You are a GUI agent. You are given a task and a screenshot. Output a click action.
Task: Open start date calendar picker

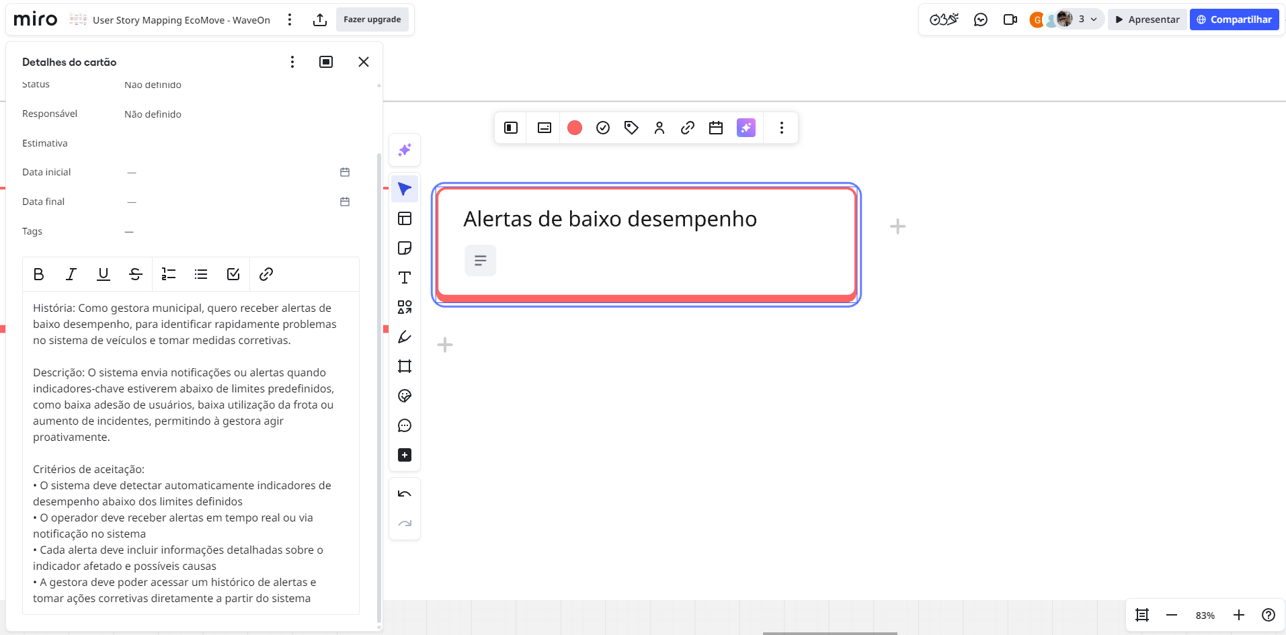345,172
